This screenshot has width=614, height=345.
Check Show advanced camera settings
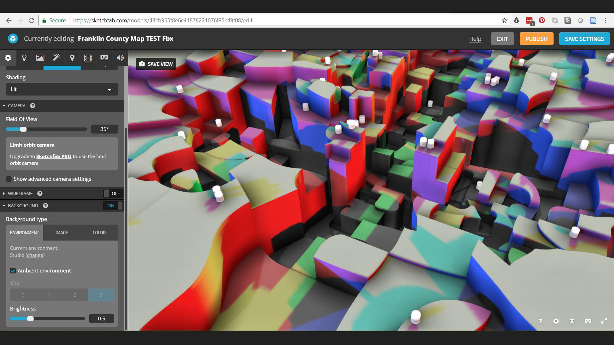click(x=9, y=179)
